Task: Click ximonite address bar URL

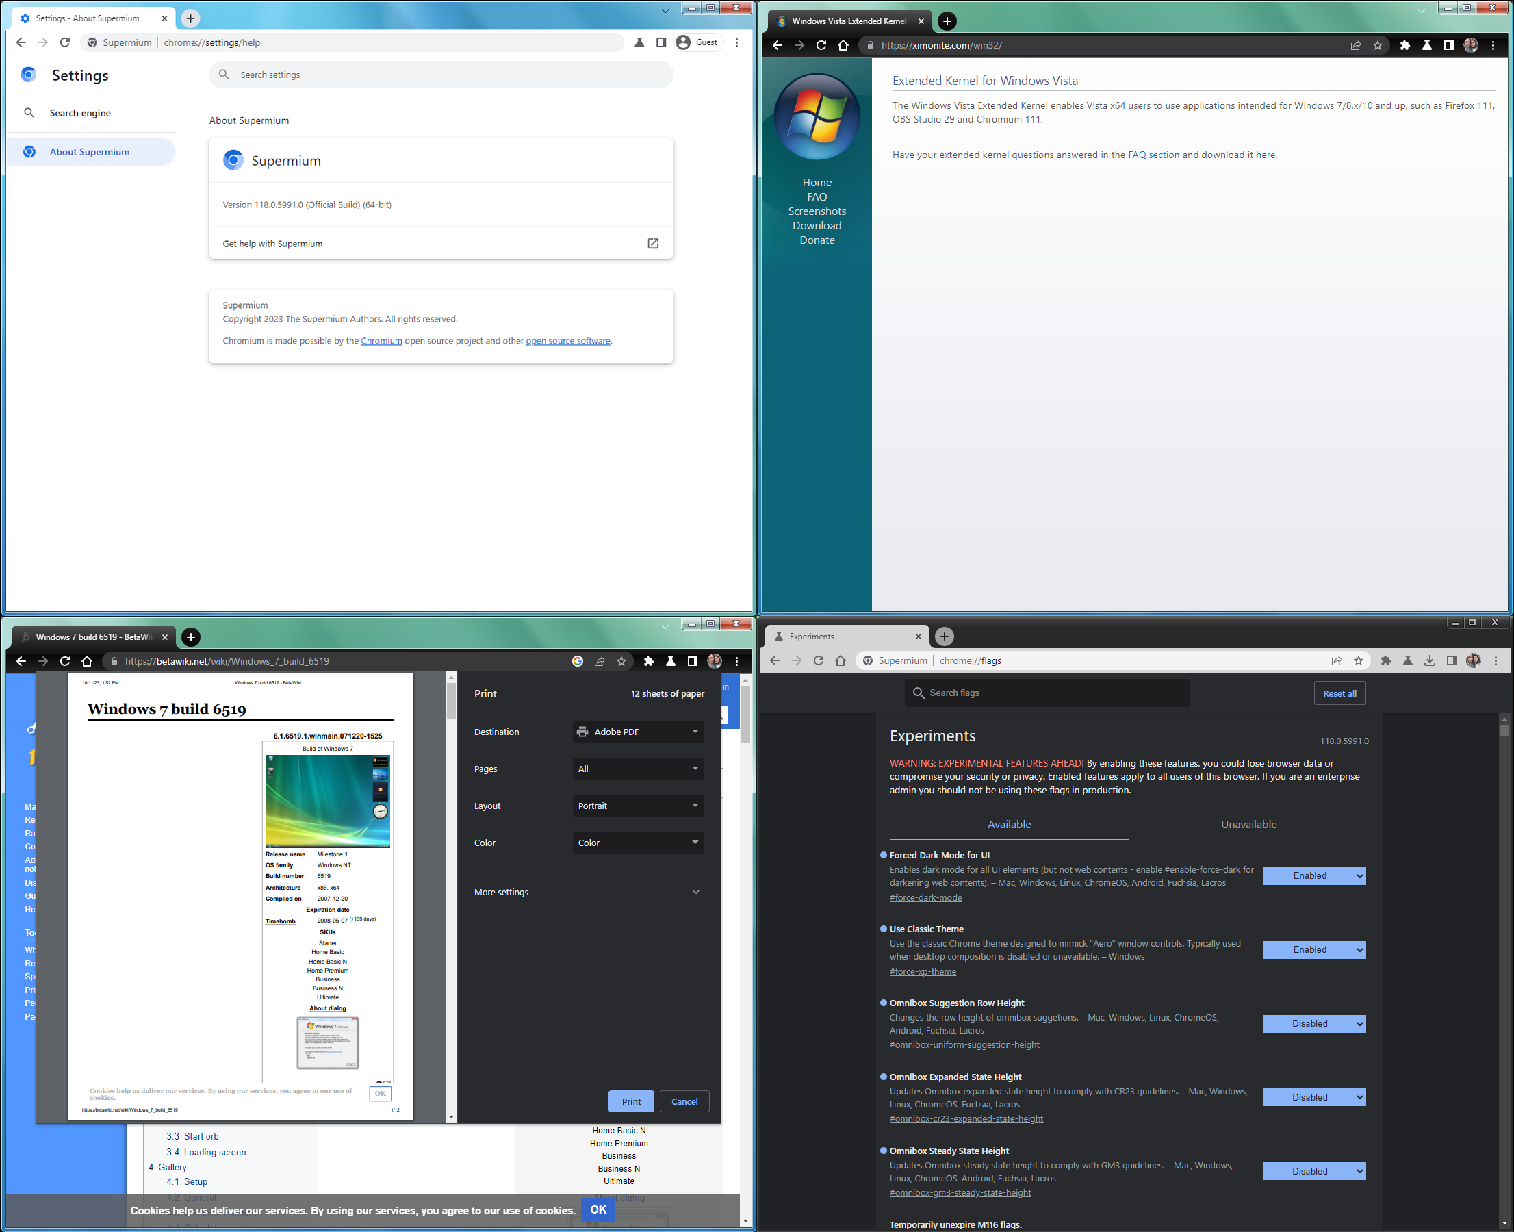Action: (941, 45)
